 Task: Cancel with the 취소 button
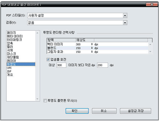click(104, 111)
